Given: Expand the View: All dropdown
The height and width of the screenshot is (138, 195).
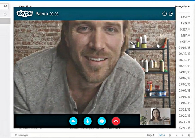Looking at the screenshot, I should pyautogui.click(x=25, y=6).
